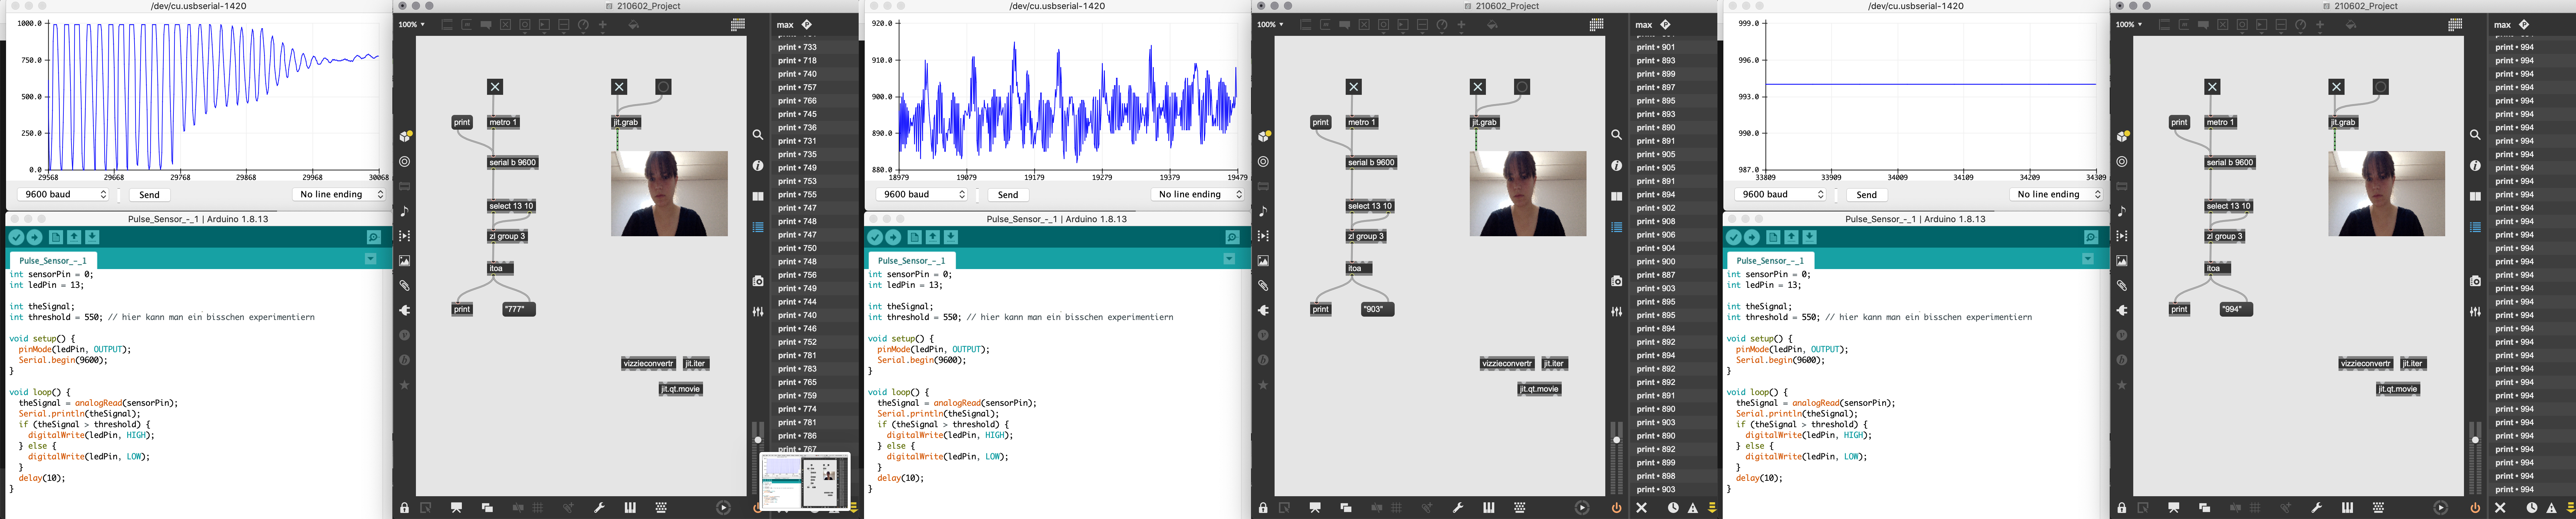Toggle the patcher lock icon below "994" patch
2576x519 pixels.
point(2122,508)
